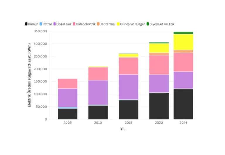The image size is (225, 155).
Task: Click the purple natural gas segment of 2005 bar
Action: (x=68, y=98)
